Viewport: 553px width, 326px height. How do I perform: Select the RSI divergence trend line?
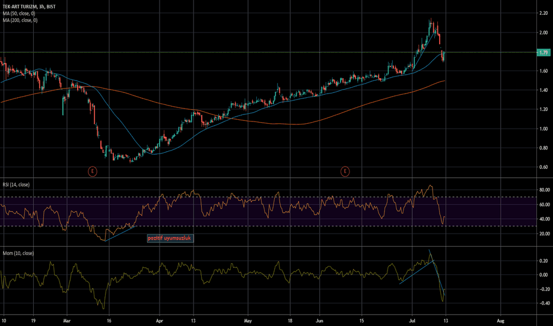click(x=120, y=234)
